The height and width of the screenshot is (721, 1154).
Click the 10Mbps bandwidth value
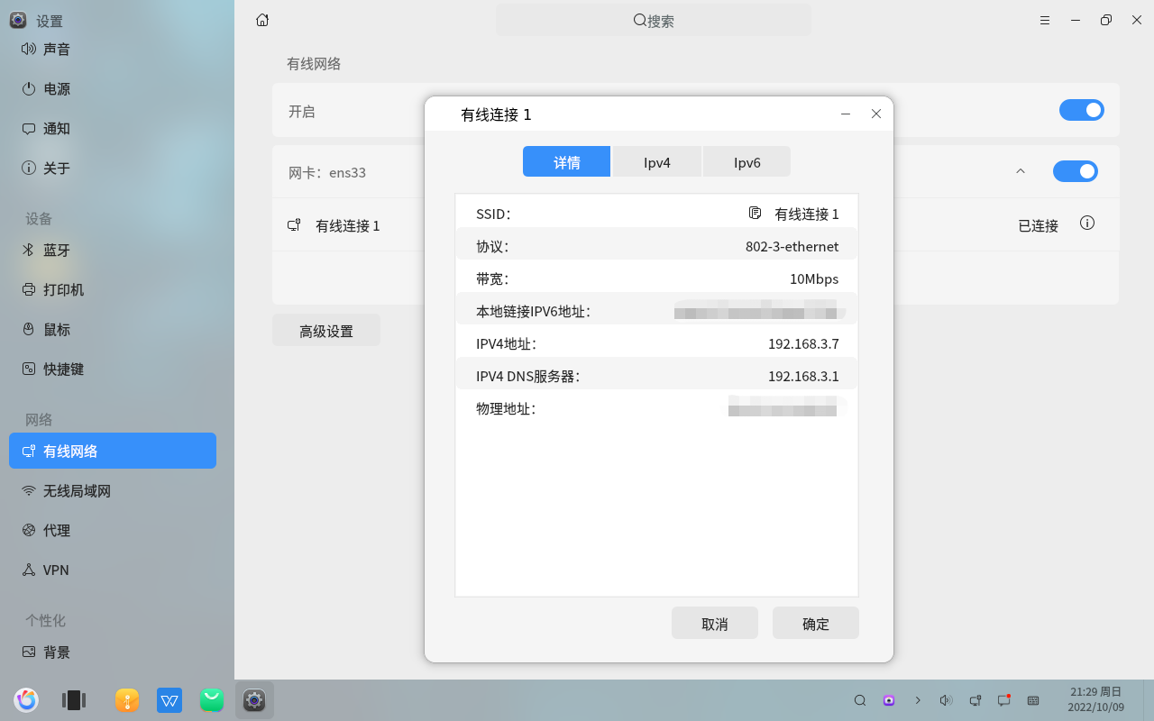click(814, 278)
